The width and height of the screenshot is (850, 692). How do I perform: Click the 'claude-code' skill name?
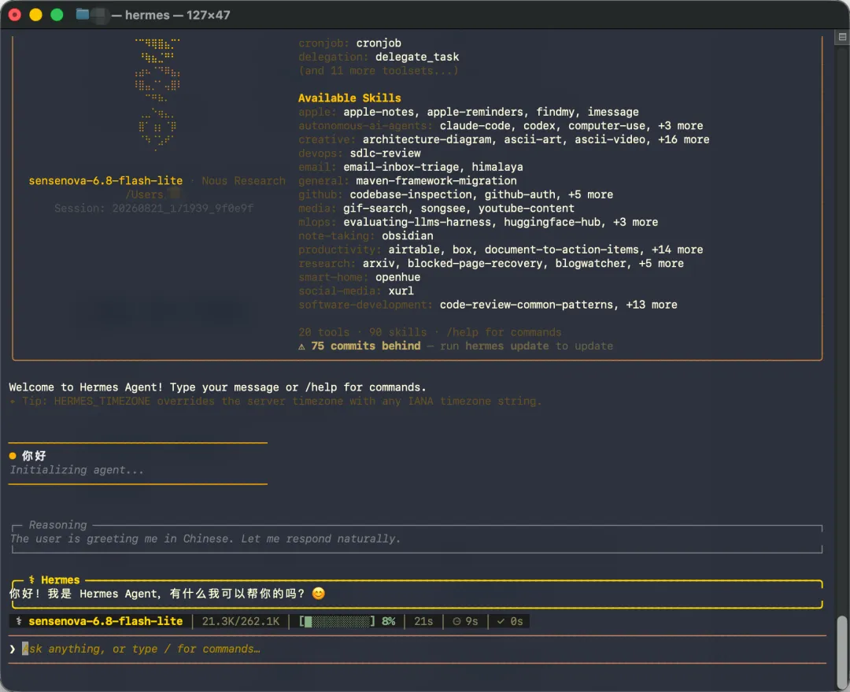[x=475, y=126]
